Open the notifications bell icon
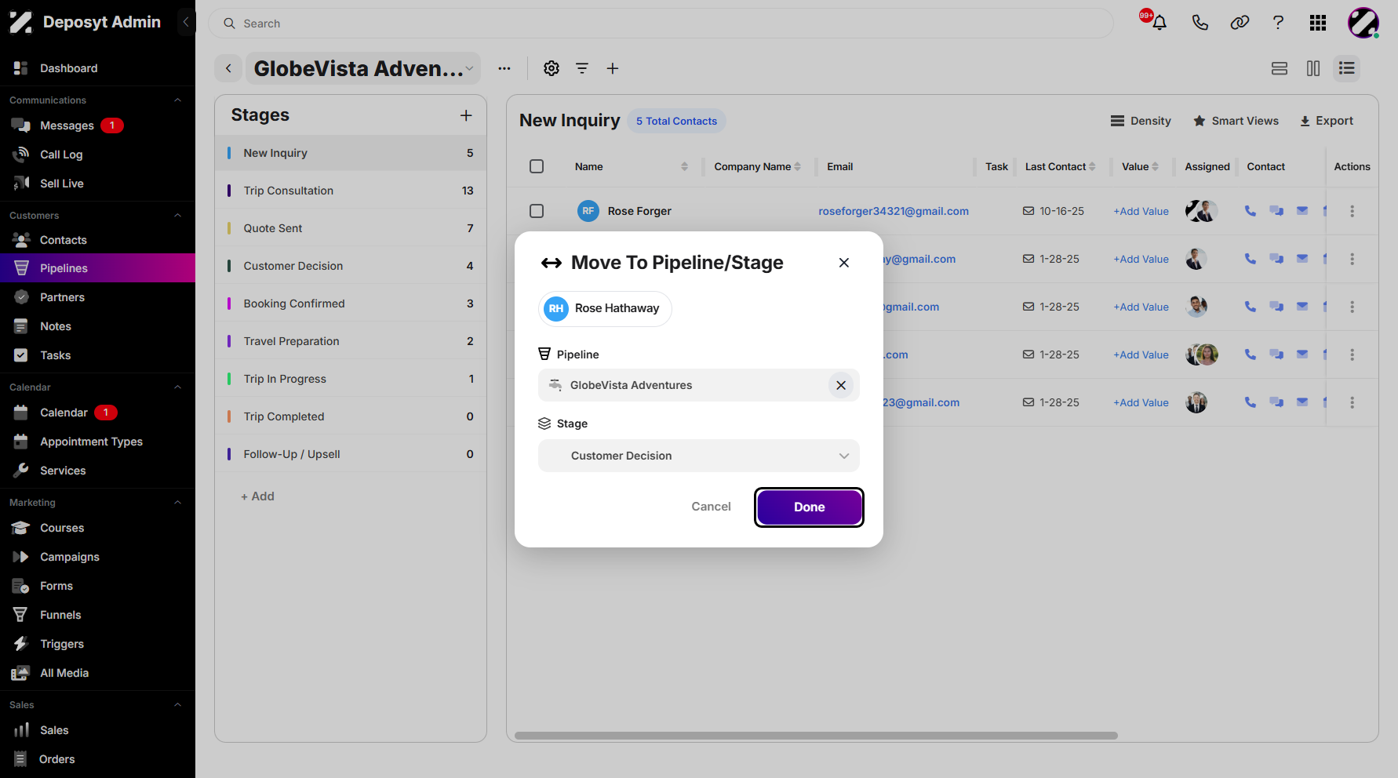 [x=1159, y=23]
